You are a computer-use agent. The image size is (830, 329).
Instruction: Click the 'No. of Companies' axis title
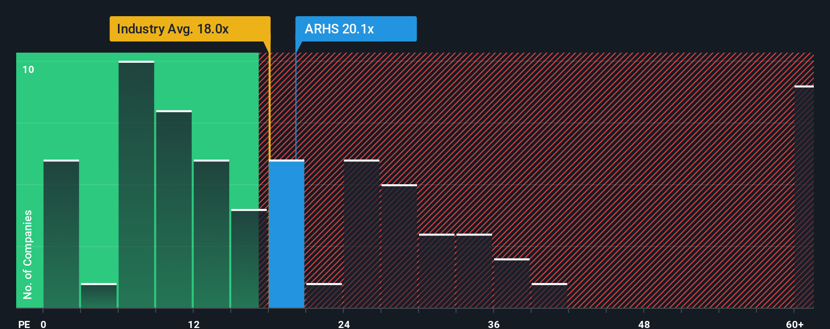click(27, 254)
